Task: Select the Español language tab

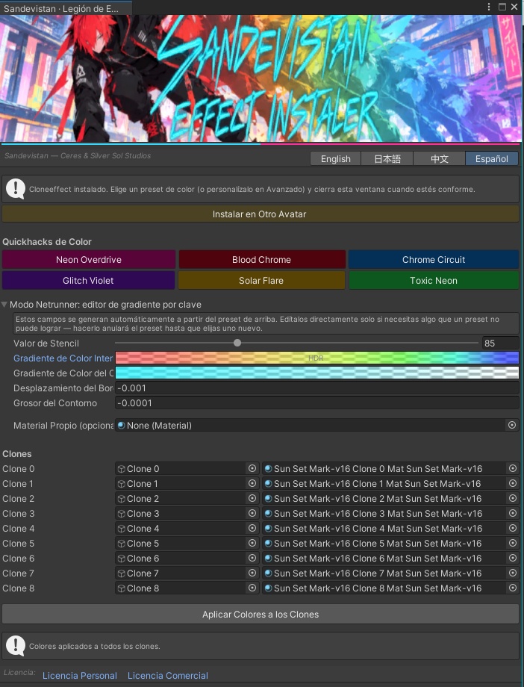Action: [492, 158]
